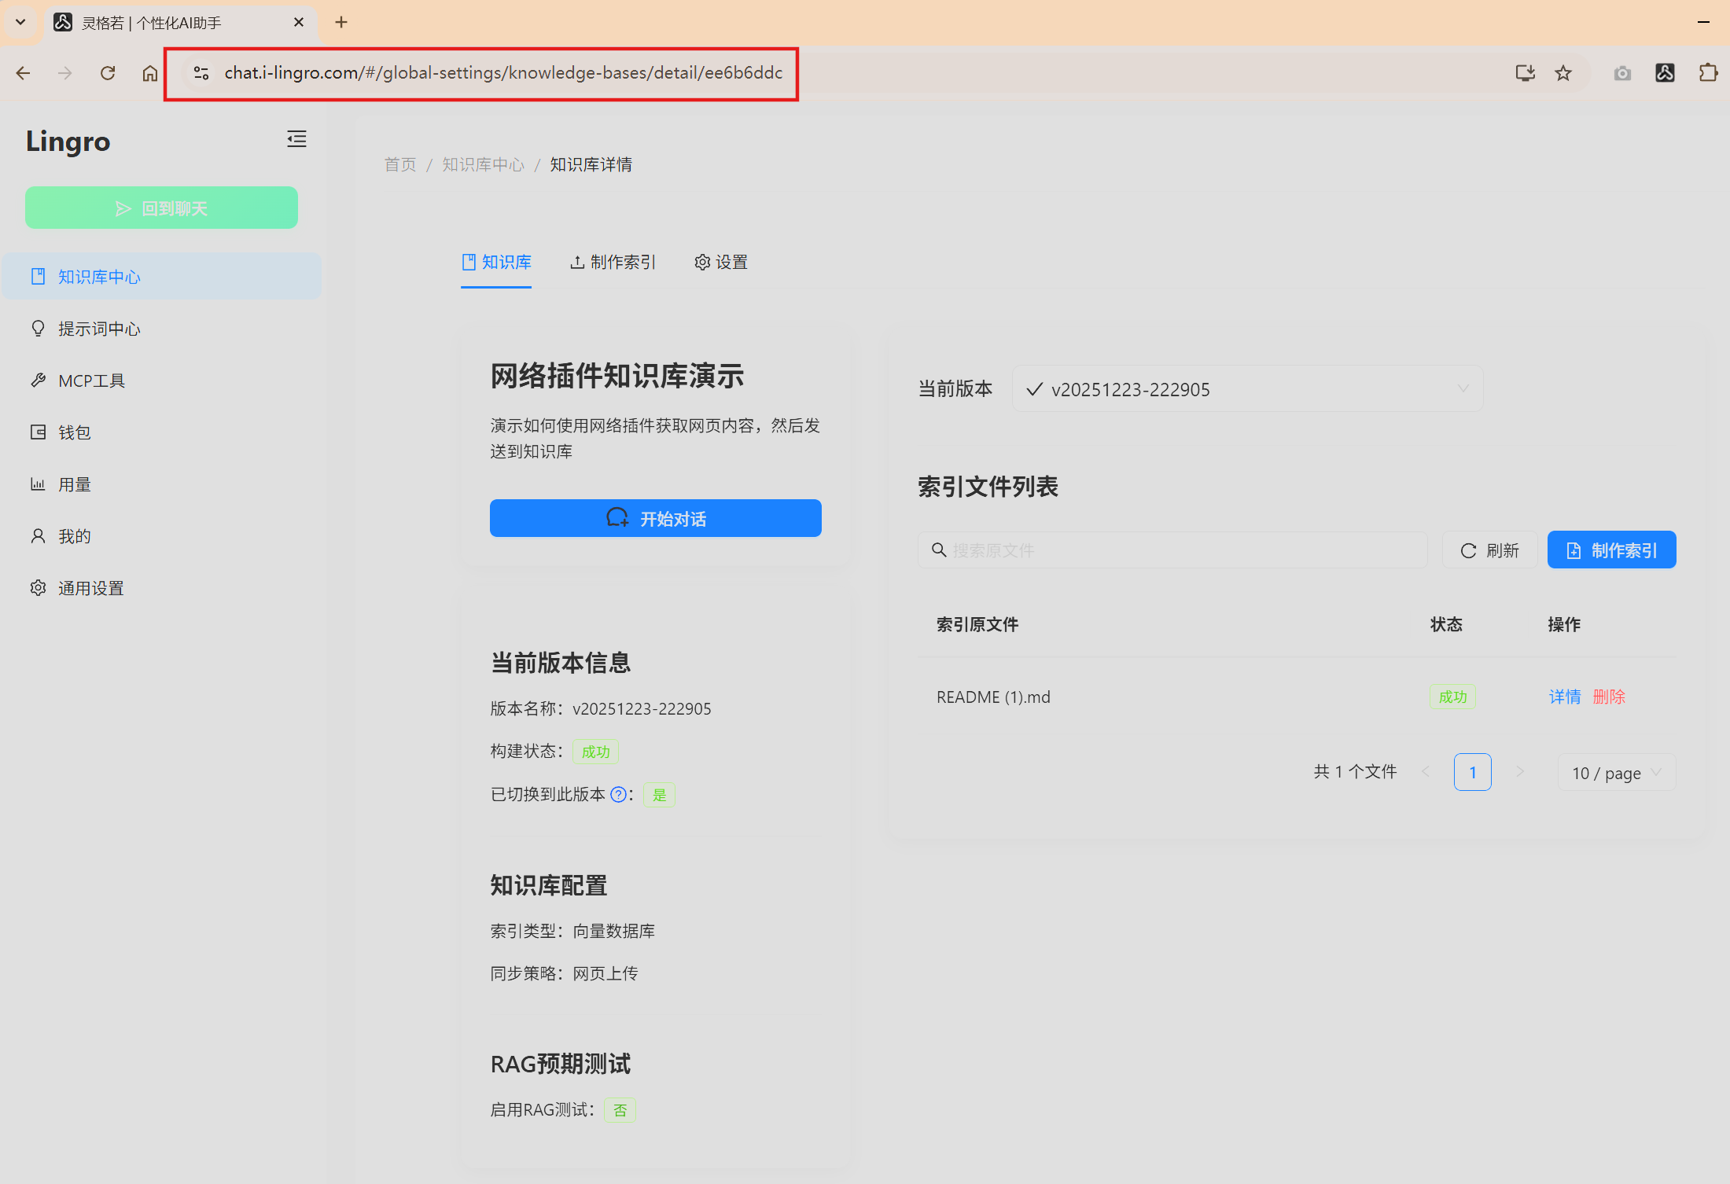Toggle 启用RAG测试 from 否

pos(620,1109)
